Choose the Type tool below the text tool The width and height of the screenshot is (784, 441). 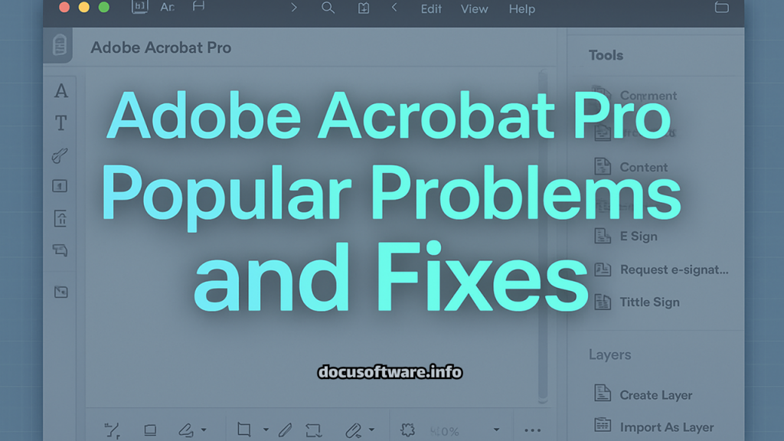[60, 122]
